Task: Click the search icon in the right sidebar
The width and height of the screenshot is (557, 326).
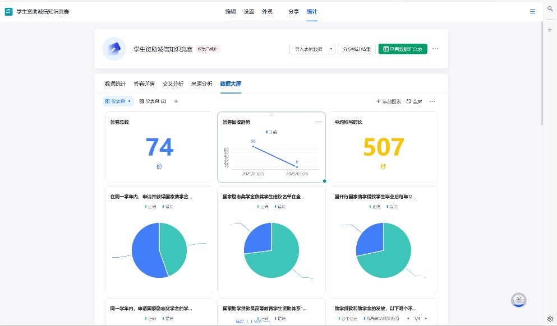Action: click(x=550, y=8)
